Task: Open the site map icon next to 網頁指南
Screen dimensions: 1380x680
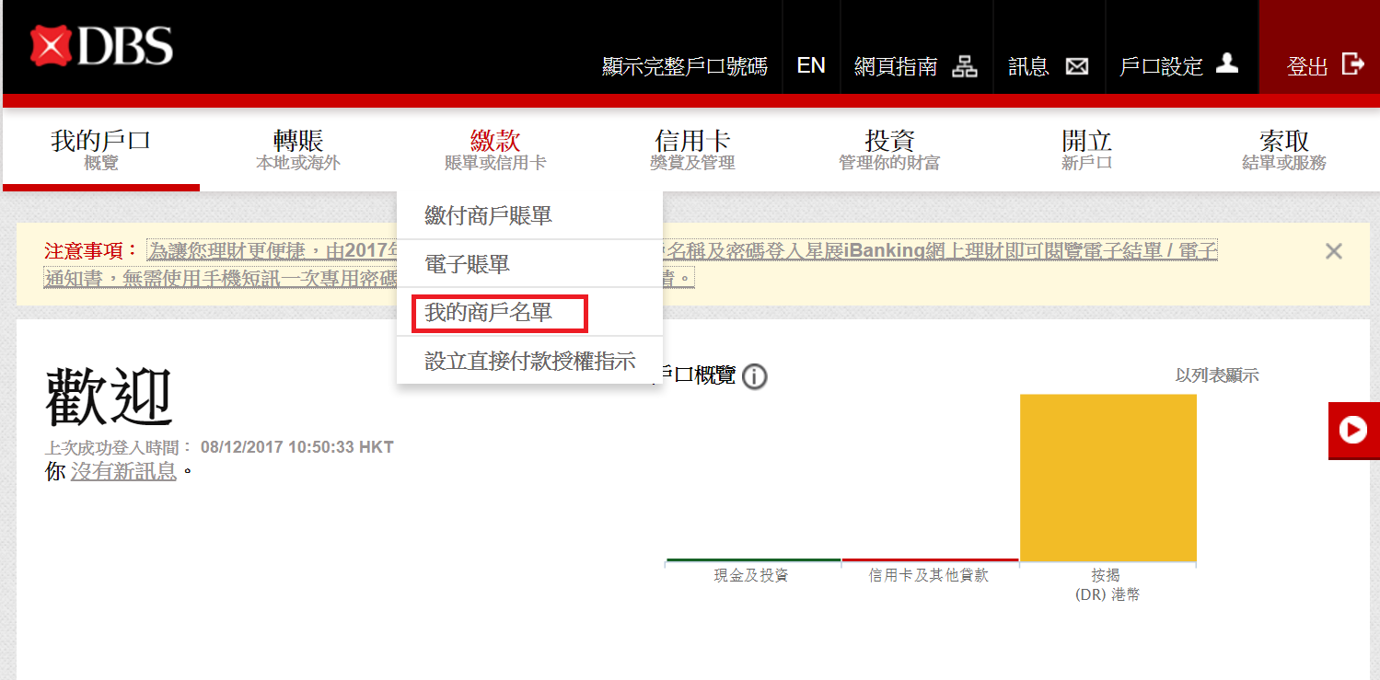Action: point(964,66)
